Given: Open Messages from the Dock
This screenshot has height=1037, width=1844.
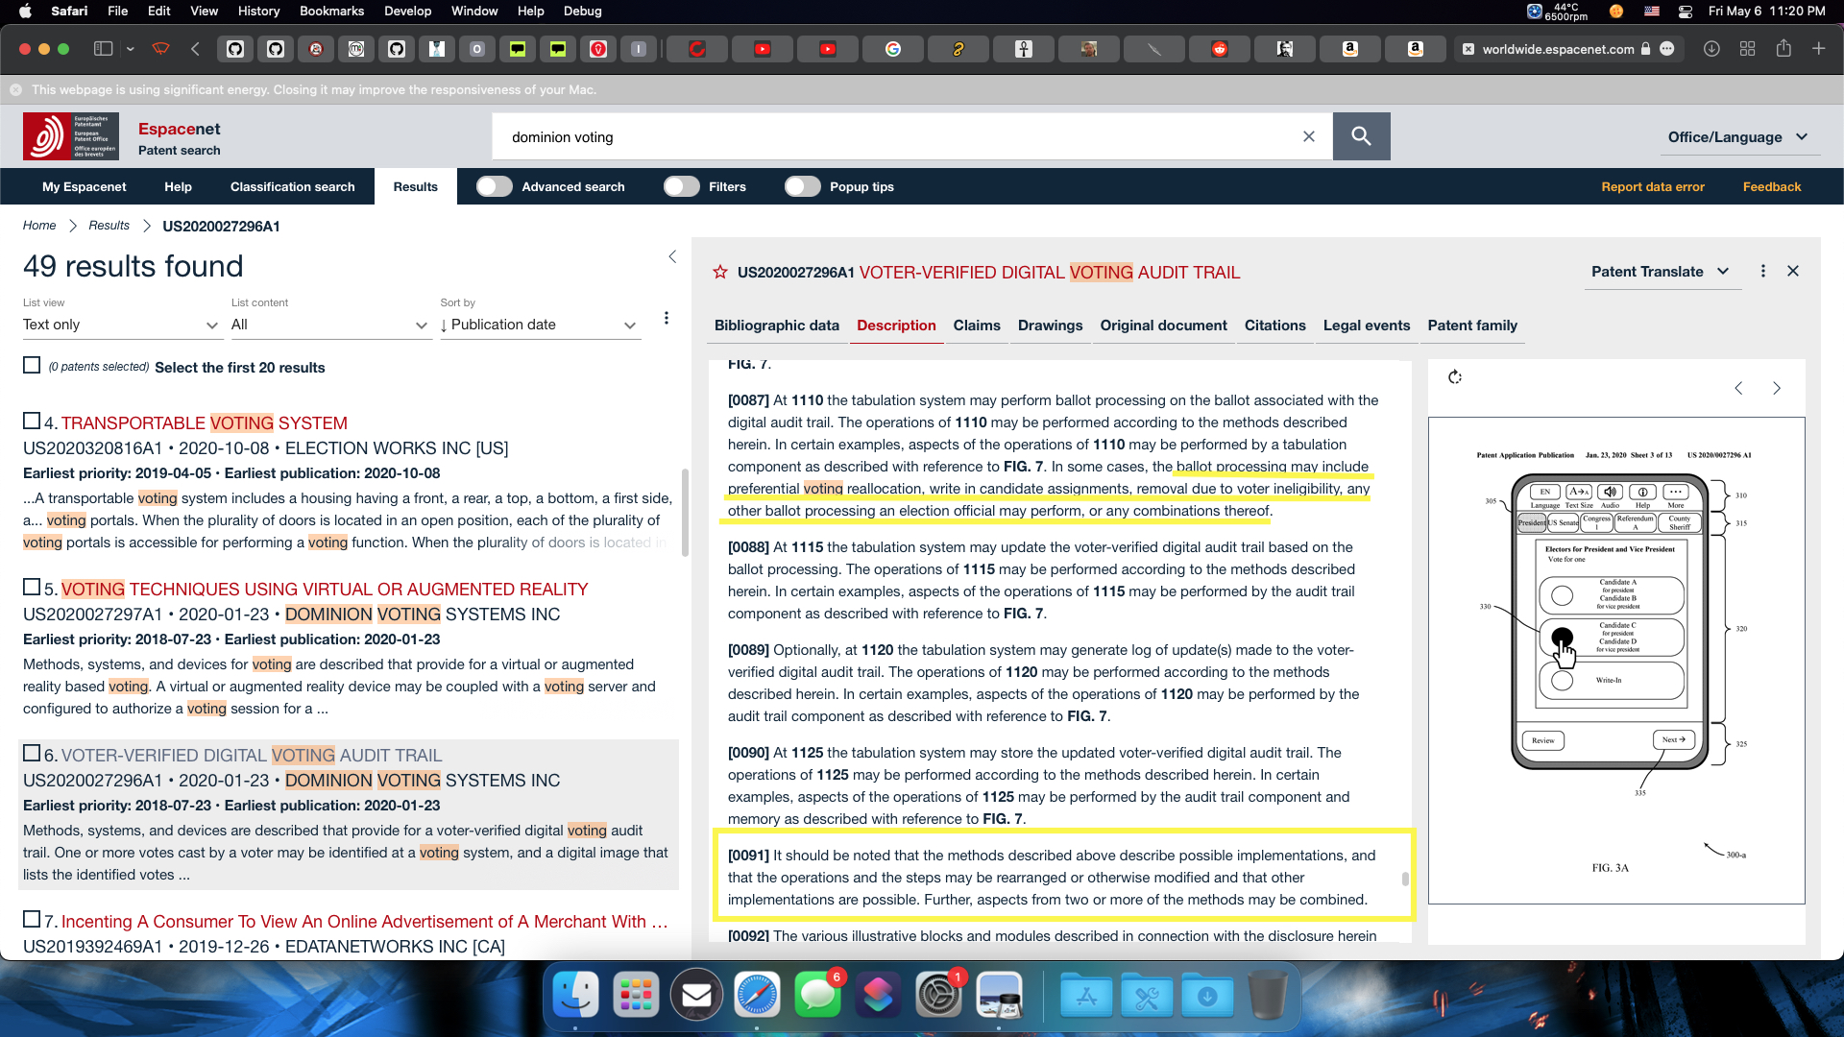Looking at the screenshot, I should [x=818, y=995].
